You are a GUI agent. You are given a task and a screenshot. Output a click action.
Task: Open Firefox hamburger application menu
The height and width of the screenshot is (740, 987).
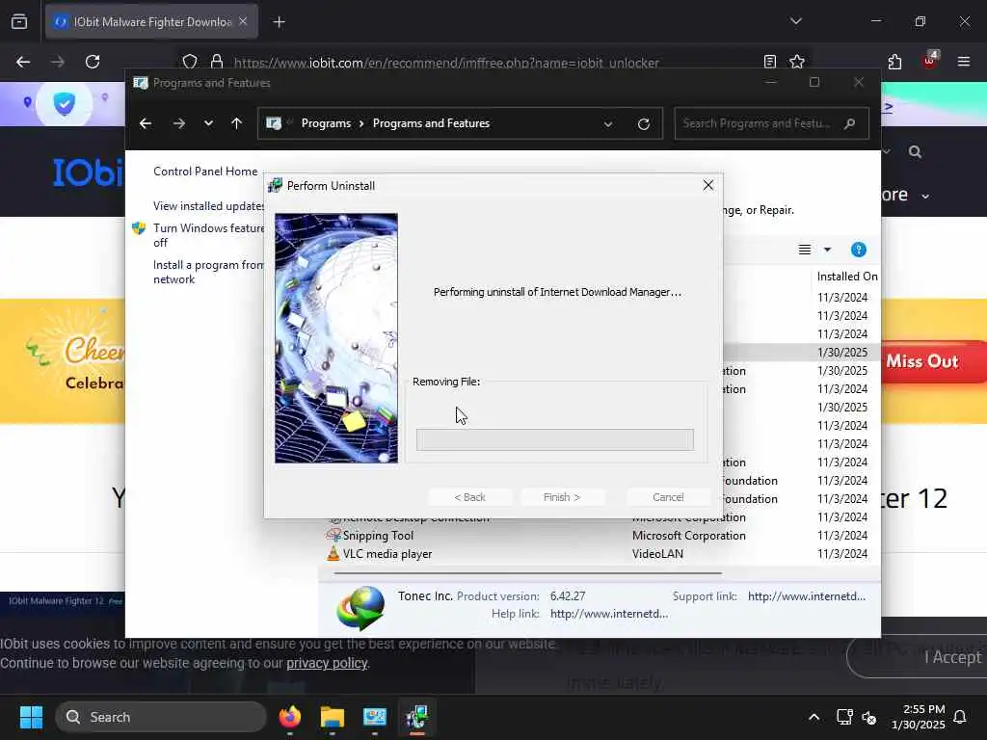[x=963, y=62]
